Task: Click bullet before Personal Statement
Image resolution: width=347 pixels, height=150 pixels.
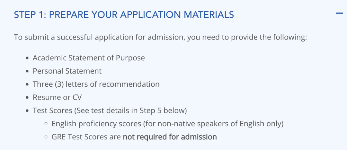Action: [x=27, y=71]
